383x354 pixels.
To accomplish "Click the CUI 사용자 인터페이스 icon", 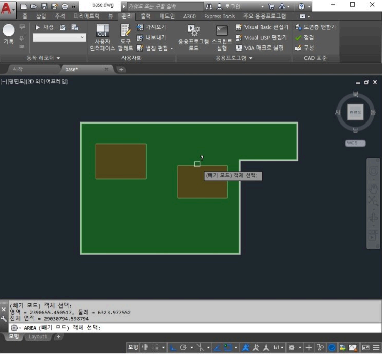I will pyautogui.click(x=102, y=37).
